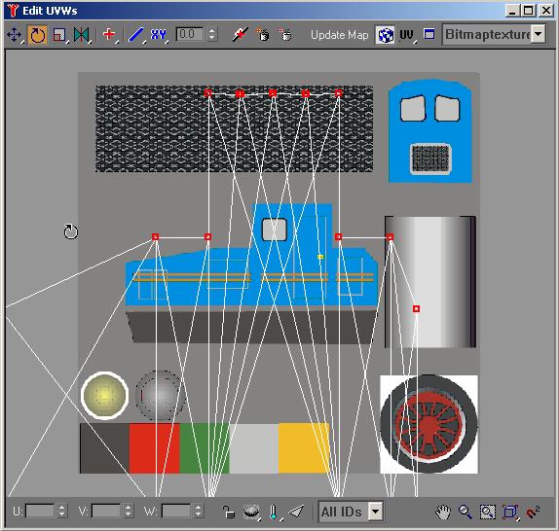The height and width of the screenshot is (531, 559).
Task: Click the XY axis constraint button
Action: (159, 35)
